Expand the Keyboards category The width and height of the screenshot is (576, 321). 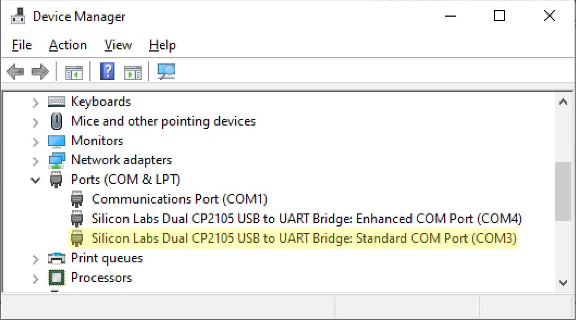tap(35, 103)
